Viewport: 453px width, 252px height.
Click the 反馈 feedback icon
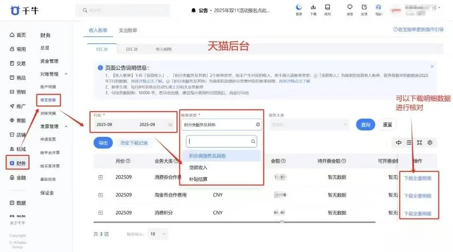click(364, 8)
